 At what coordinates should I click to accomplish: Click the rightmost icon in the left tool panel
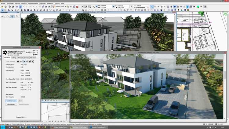pyautogui.click(x=17, y=16)
